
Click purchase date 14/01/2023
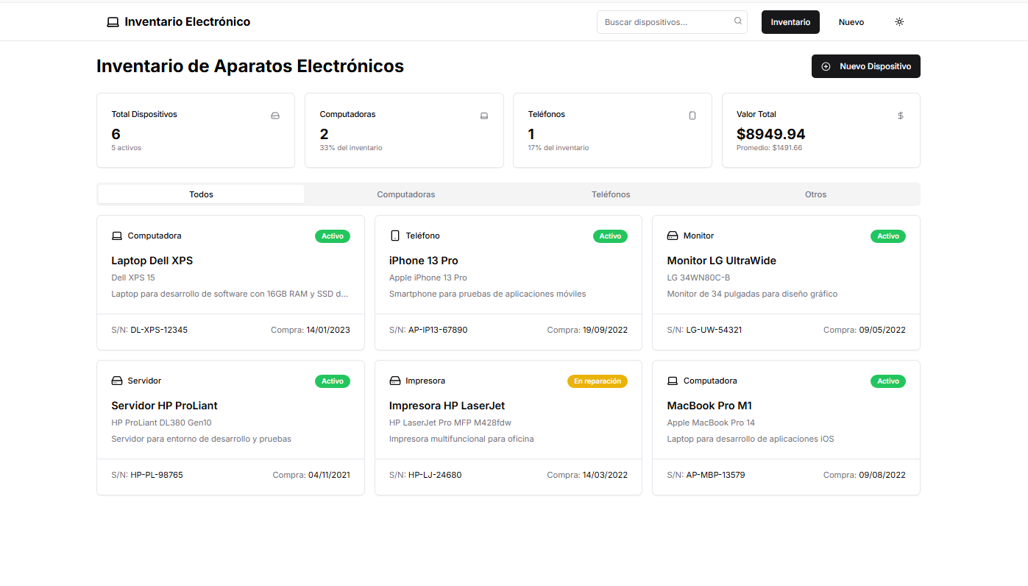click(x=328, y=330)
